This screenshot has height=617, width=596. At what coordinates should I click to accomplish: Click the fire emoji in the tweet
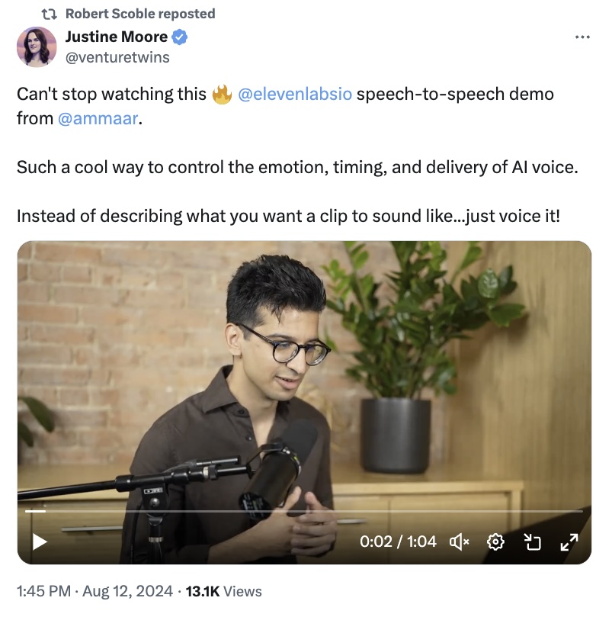tap(222, 95)
